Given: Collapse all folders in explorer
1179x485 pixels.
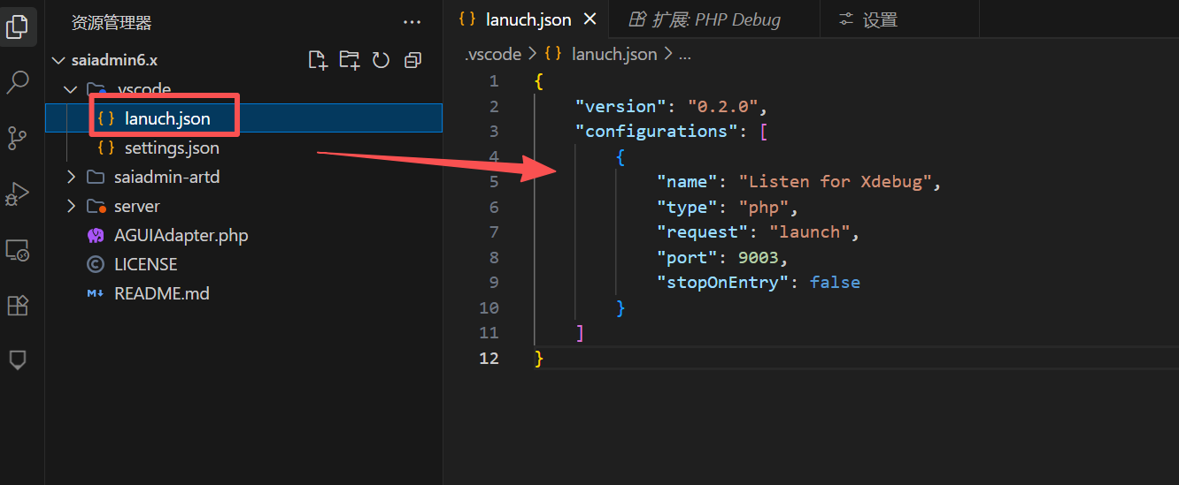Looking at the screenshot, I should (x=412, y=60).
